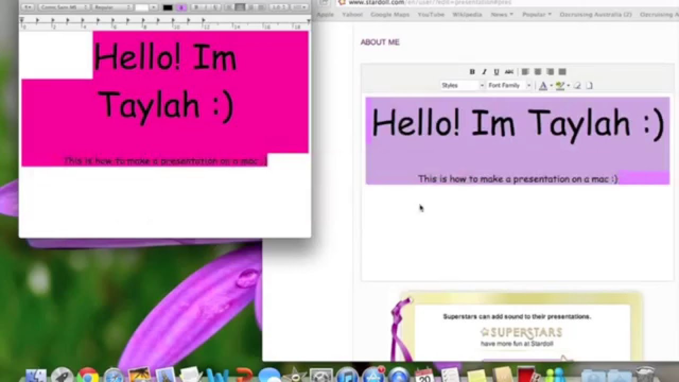The width and height of the screenshot is (679, 382).
Task: Open the Styles dropdown in the web editor
Action: pos(460,85)
